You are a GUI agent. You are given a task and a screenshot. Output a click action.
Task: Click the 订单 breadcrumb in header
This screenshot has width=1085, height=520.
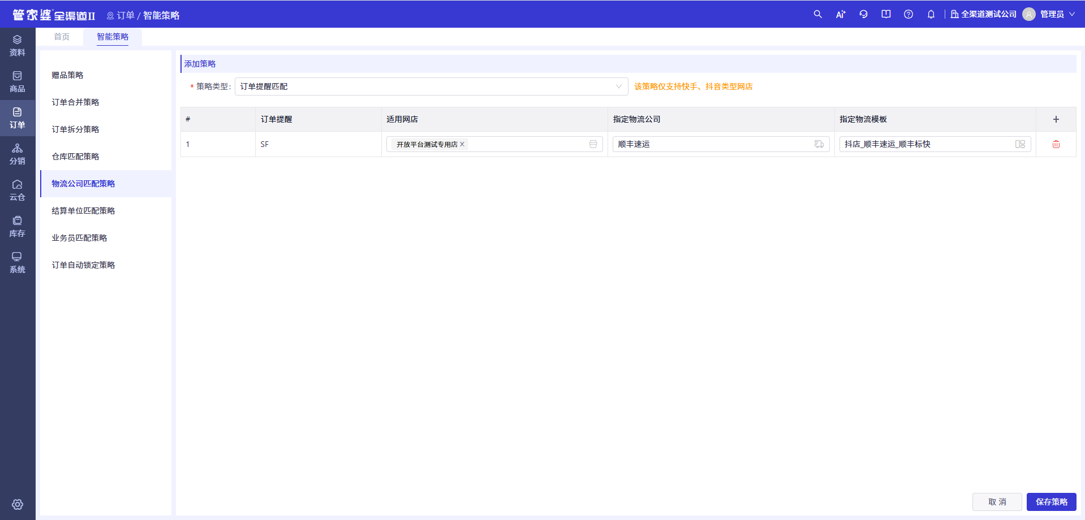(126, 15)
